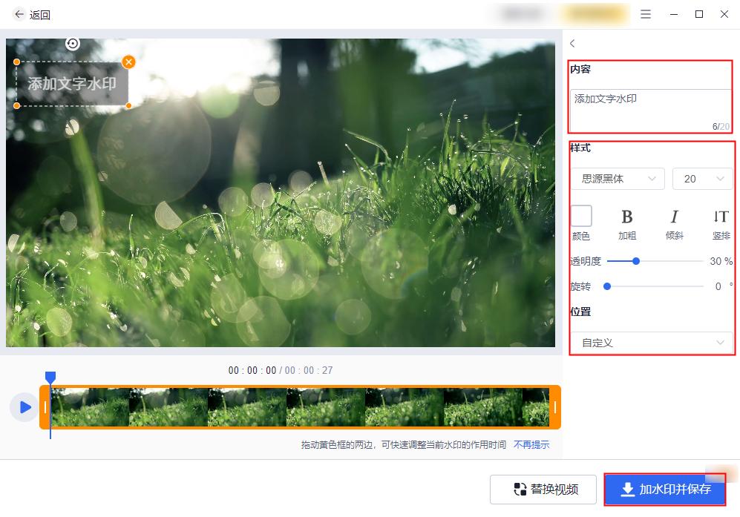Click the 透明度 opacity slider handle
Viewport: 740px width, 517px height.
[635, 261]
